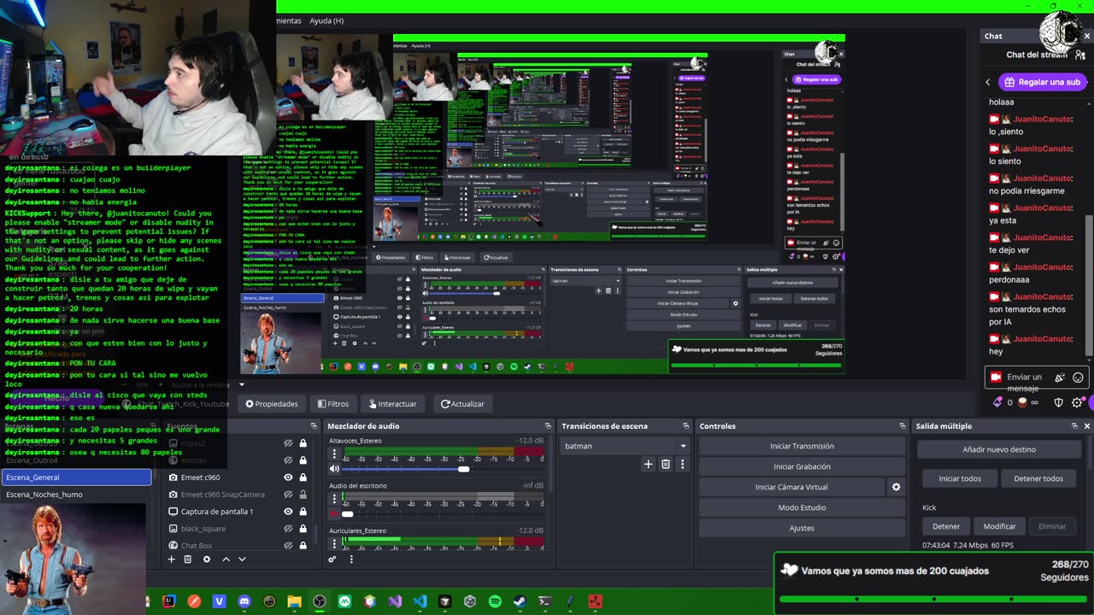Open Propiedades in the source toolbar

tap(272, 404)
